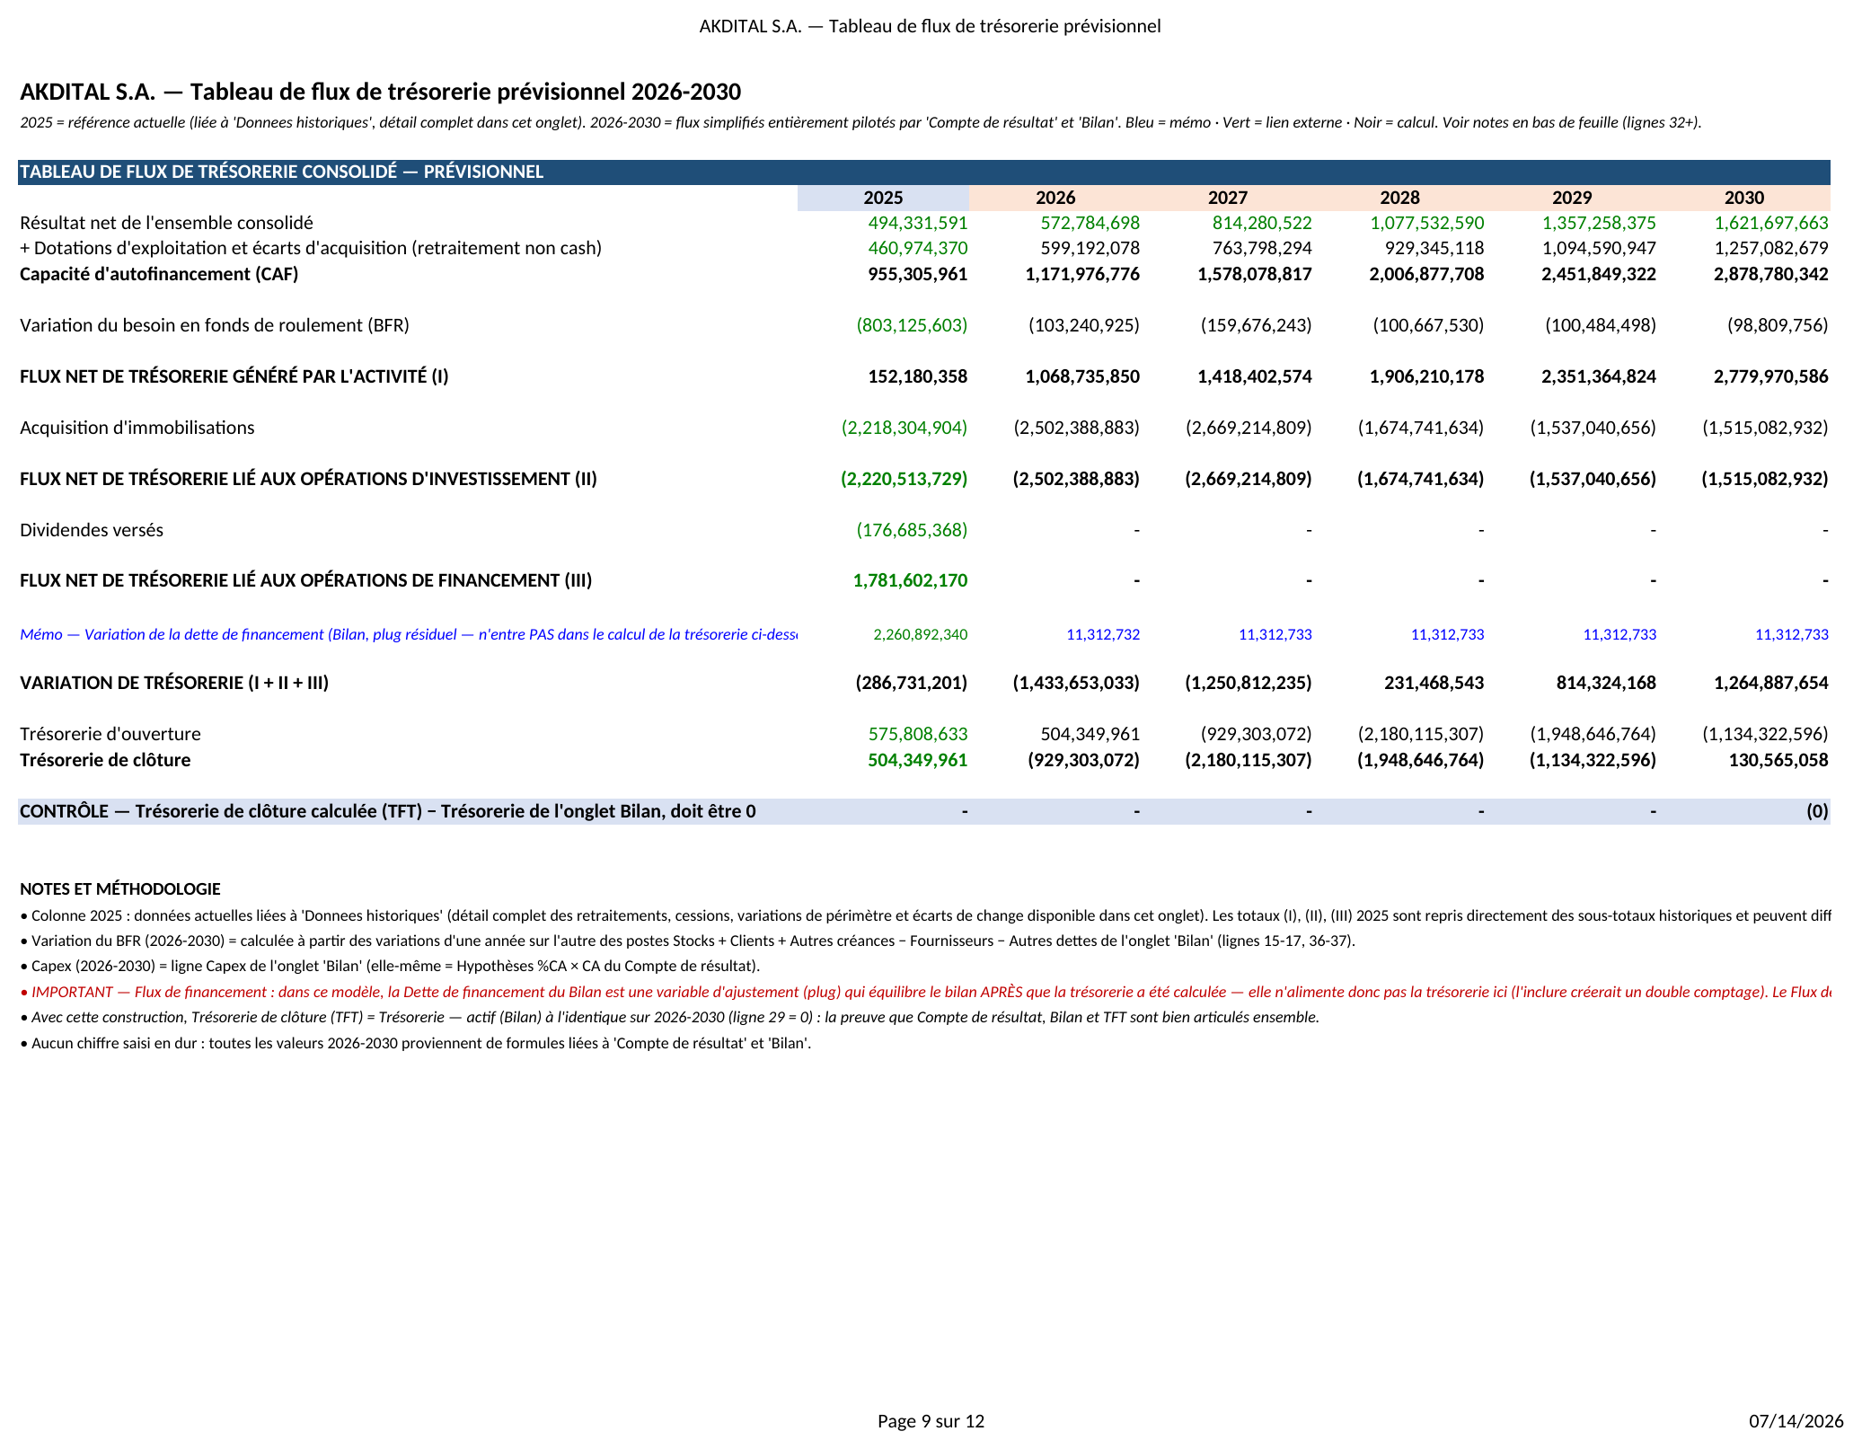Click the 2026 CAF value 1,171,976,776
This screenshot has height=1449, width=1862.
click(x=1082, y=274)
